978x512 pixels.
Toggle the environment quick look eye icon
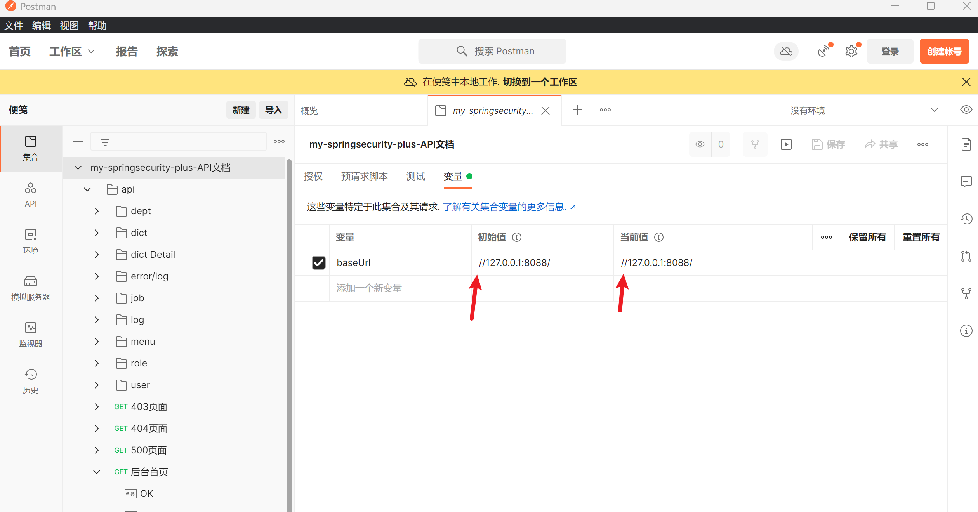click(966, 110)
